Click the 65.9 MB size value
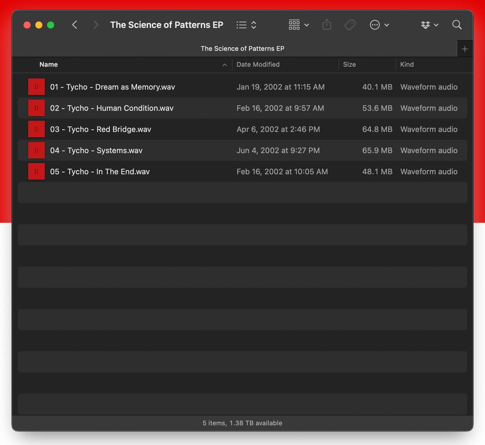 click(377, 151)
